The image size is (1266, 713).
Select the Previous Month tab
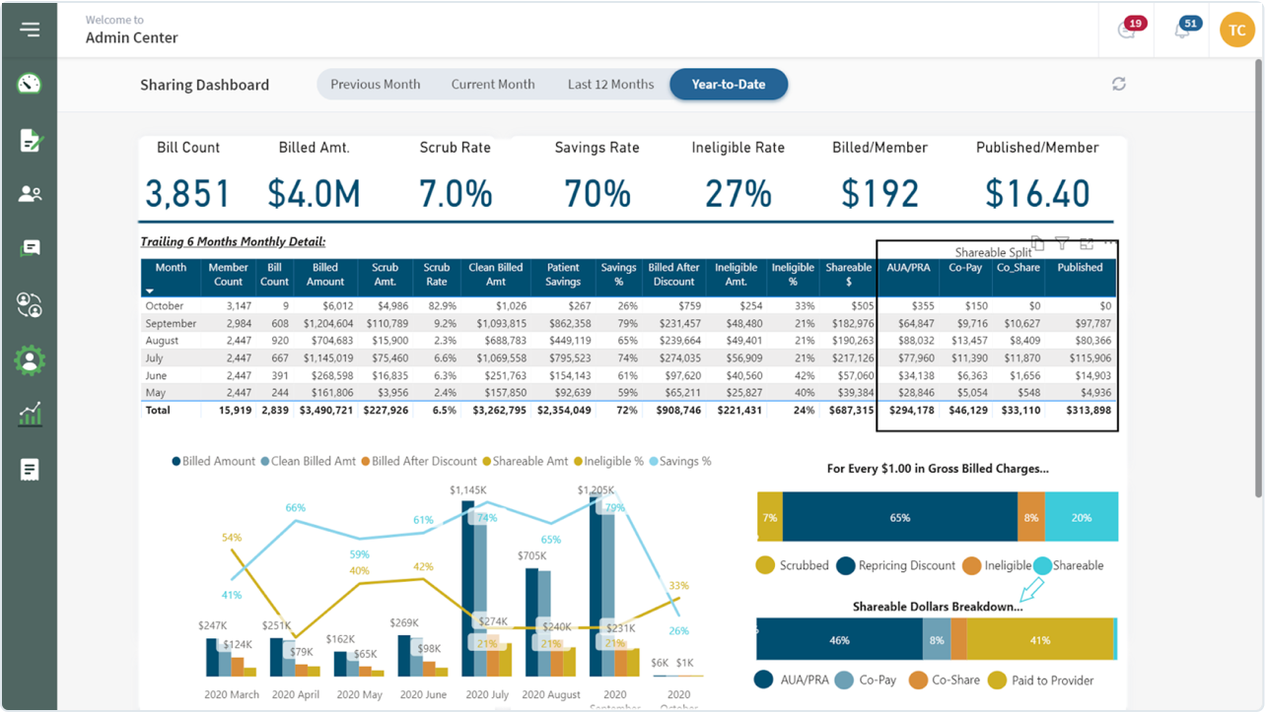pos(375,85)
